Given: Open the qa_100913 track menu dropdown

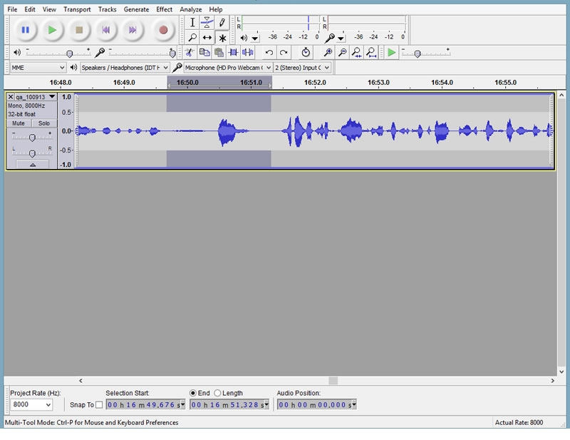Looking at the screenshot, I should tap(52, 97).
